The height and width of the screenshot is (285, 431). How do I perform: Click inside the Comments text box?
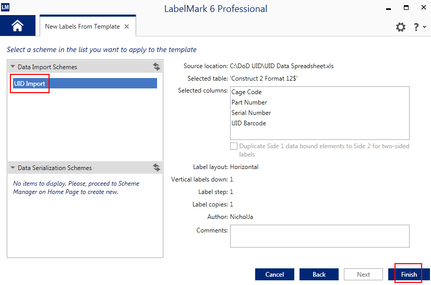tap(319, 236)
